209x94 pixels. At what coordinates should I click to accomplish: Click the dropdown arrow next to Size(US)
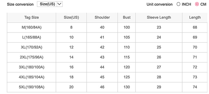60,4
